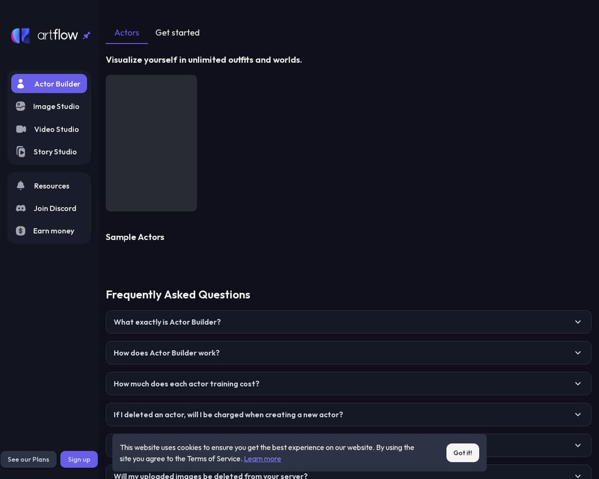Expand "How does Actor Builder work?" chevron
The image size is (599, 479).
[578, 353]
